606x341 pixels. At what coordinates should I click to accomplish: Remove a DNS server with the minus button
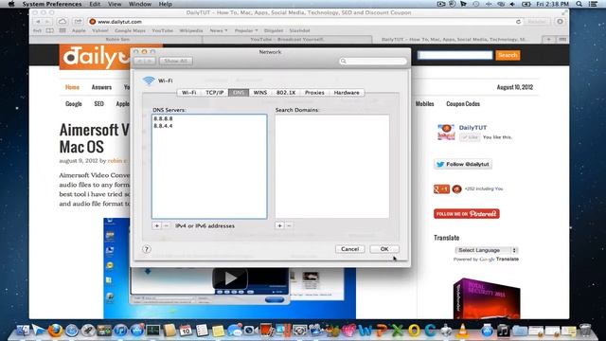[167, 225]
